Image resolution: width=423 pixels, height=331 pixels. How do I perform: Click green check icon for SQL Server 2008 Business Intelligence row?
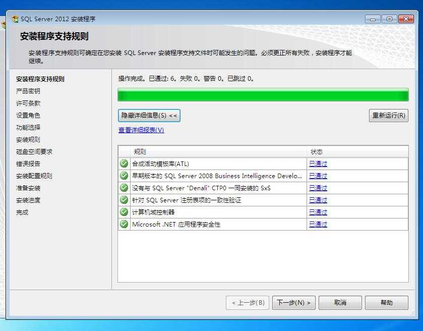pyautogui.click(x=124, y=176)
